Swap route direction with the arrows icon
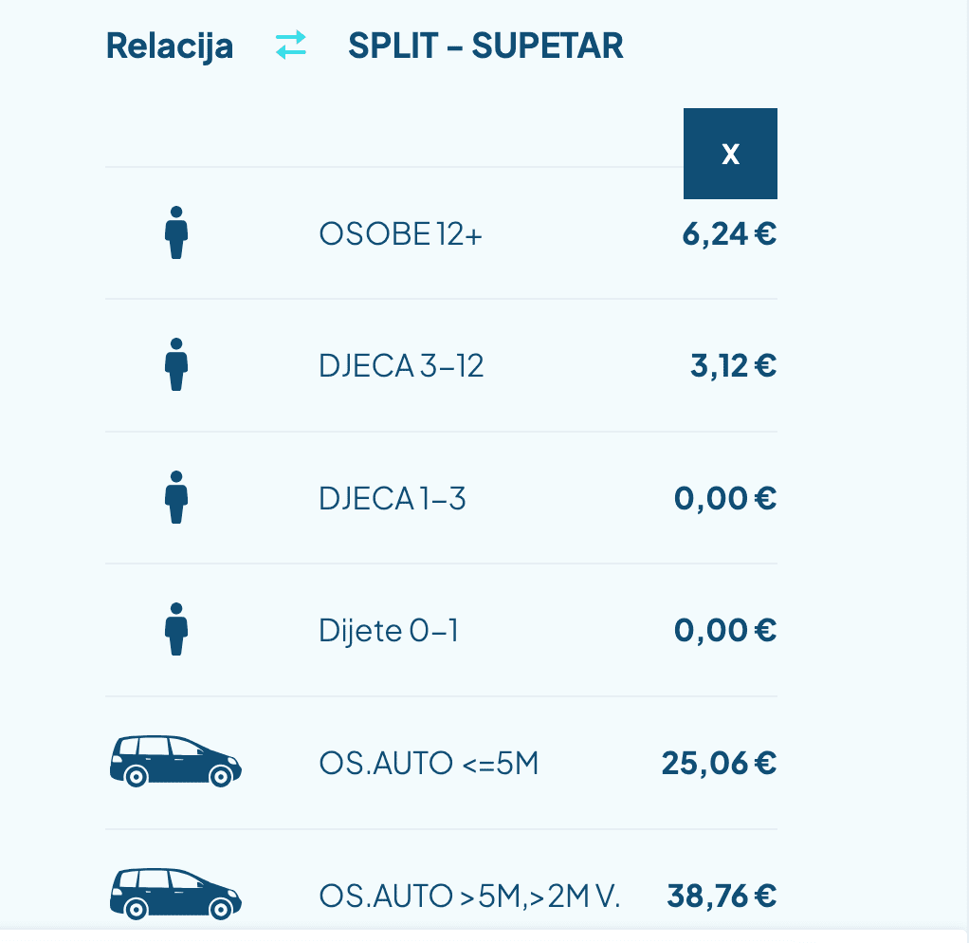Screen dimensions: 969x943 pos(290,46)
